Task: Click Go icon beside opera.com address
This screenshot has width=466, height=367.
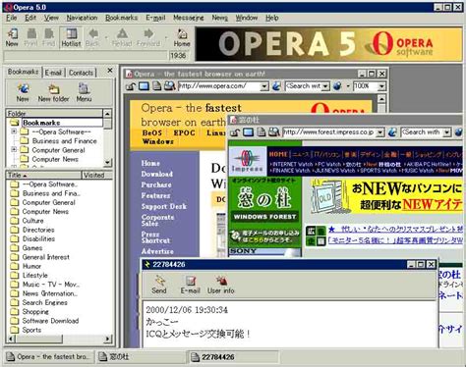Action: click(x=276, y=86)
